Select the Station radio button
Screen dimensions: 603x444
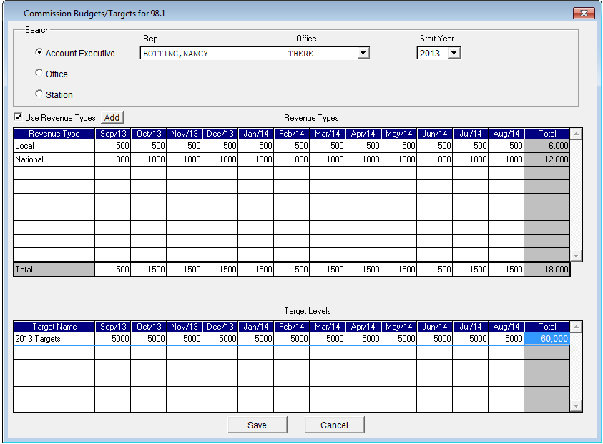(39, 94)
